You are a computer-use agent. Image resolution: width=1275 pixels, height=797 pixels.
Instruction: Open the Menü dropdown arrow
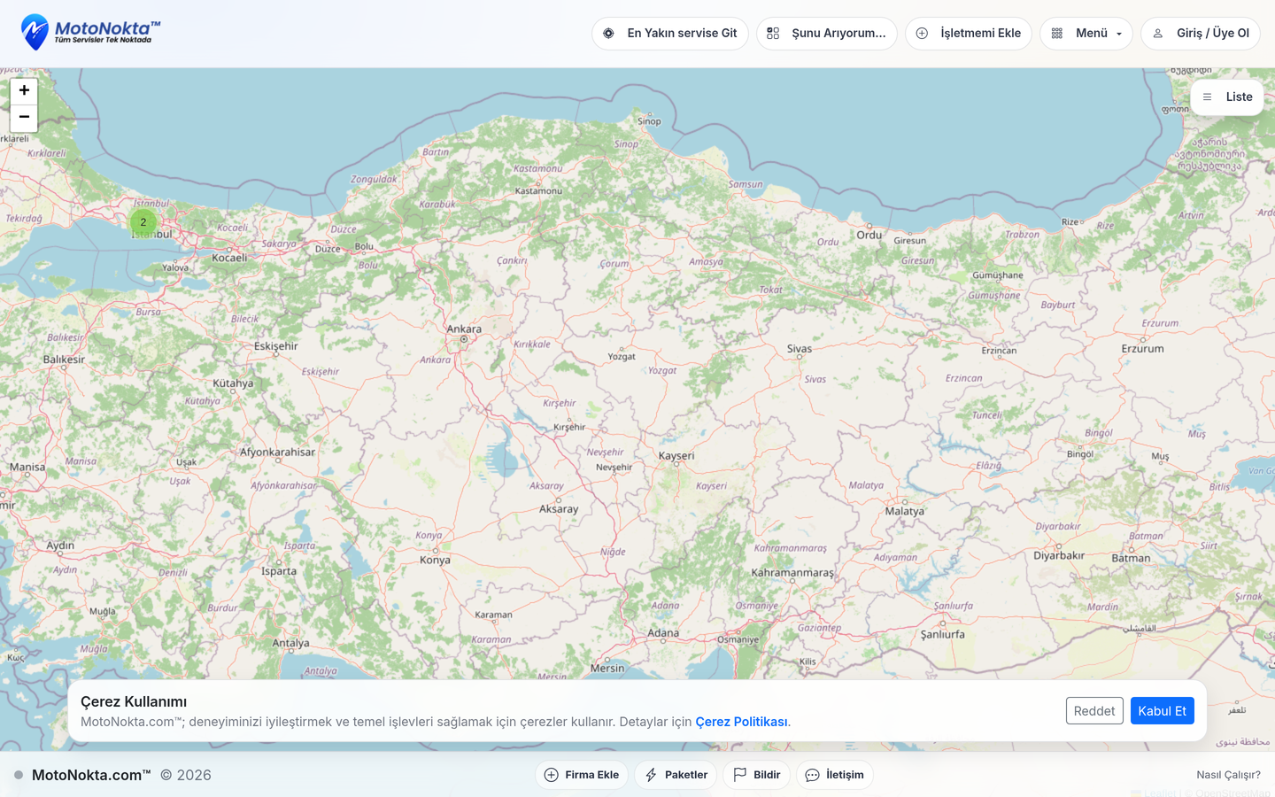[x=1119, y=35]
